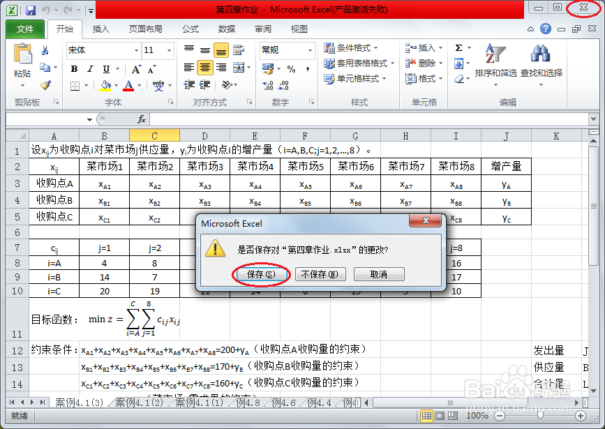Open sheet tab 案例4.1(2)
Viewport: 605px width, 429px height.
[140, 402]
